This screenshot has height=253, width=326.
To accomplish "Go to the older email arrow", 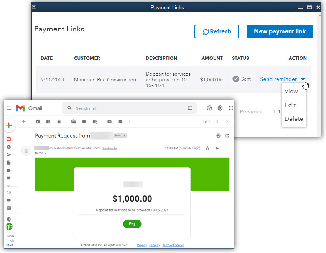I will pos(227,122).
